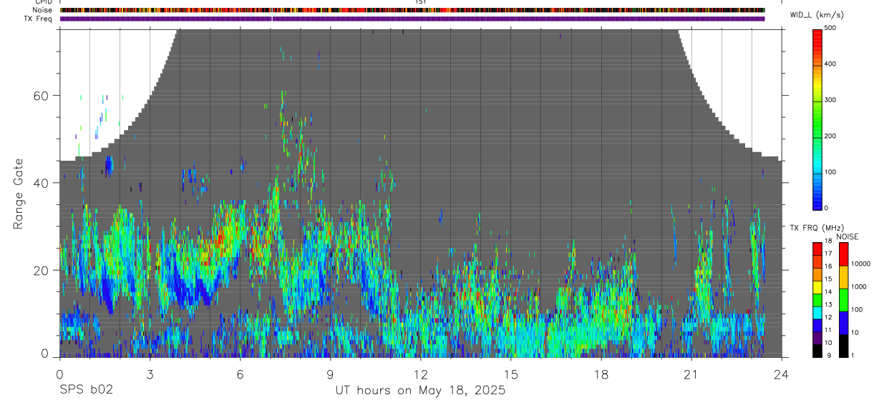Click the 200 label on the width color bar

(830, 136)
